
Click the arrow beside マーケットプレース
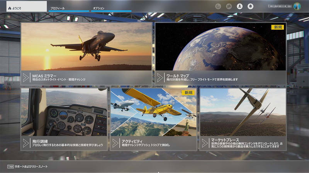click(205, 143)
